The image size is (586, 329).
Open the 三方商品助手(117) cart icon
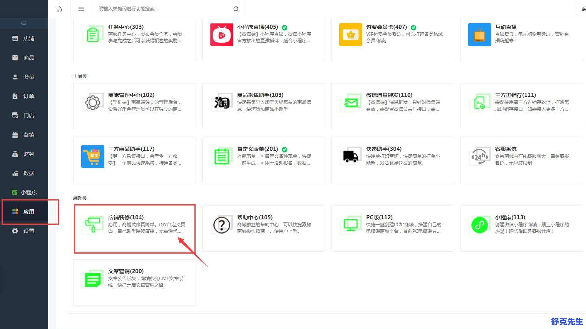[92, 157]
